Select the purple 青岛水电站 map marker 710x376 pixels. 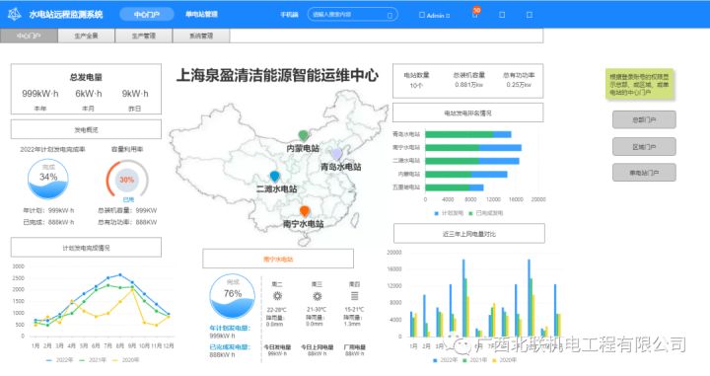(x=336, y=154)
